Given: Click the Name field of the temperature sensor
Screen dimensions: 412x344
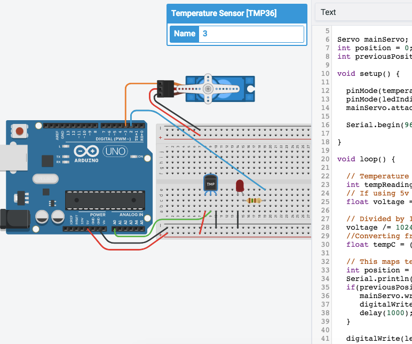Looking at the screenshot, I should point(251,34).
